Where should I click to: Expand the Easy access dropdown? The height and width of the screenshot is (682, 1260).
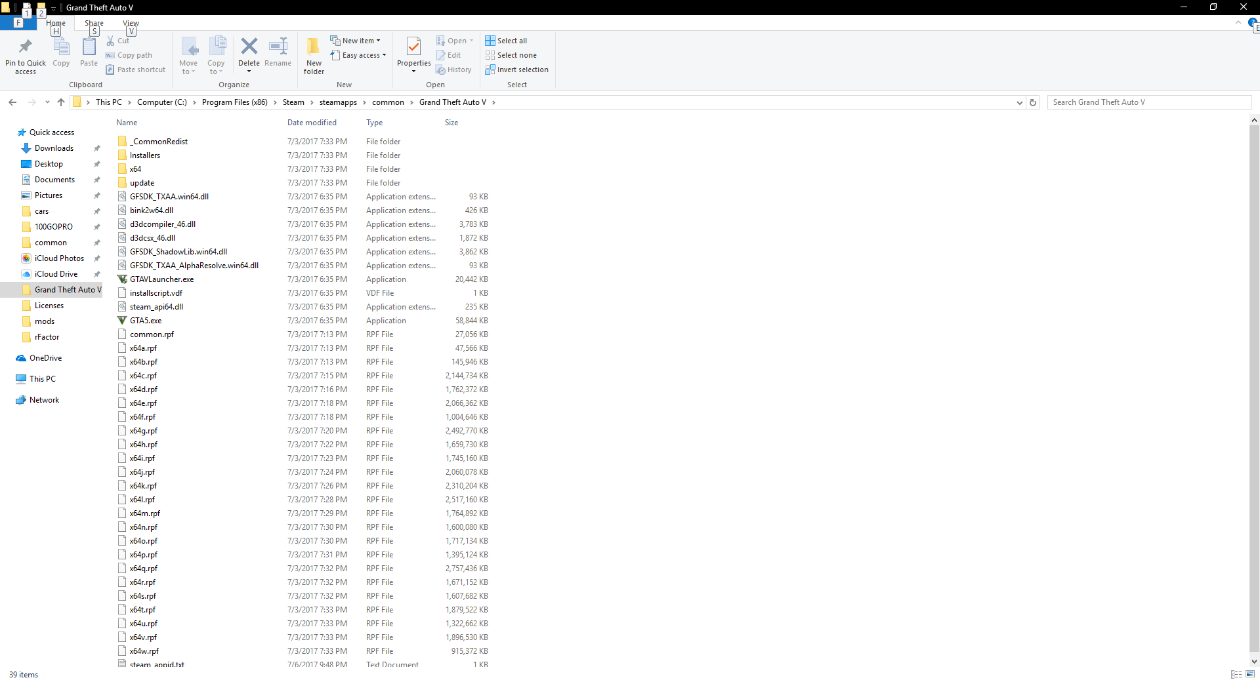click(x=358, y=55)
